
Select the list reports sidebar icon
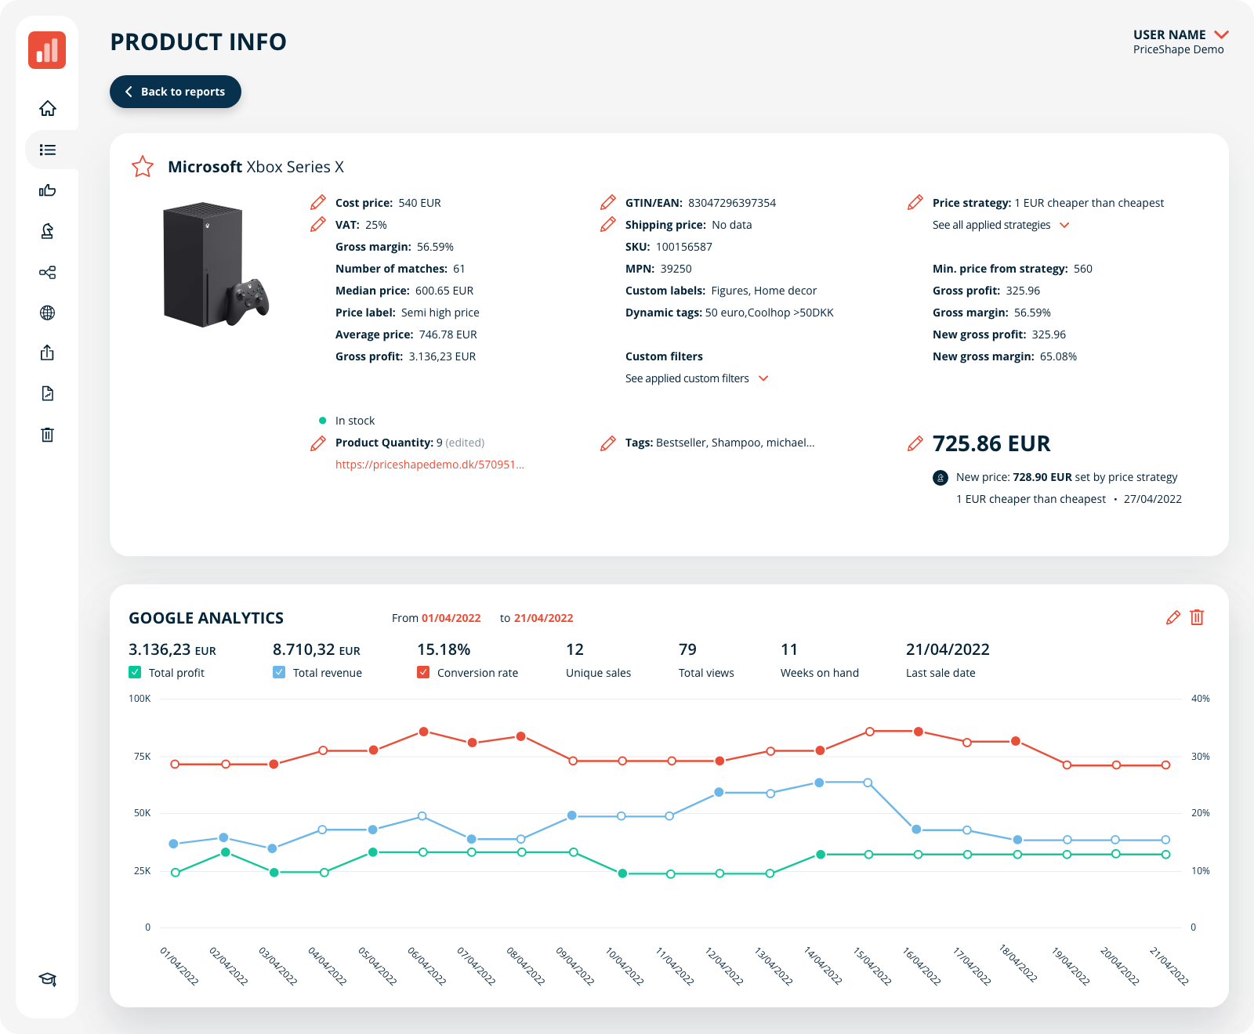coord(48,150)
